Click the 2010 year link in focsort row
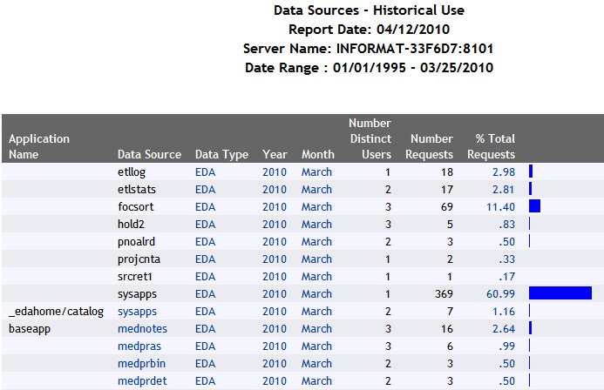This screenshot has width=604, height=390. [x=275, y=207]
